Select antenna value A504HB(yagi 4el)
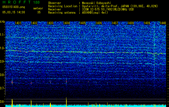The width and height of the screenshot is (169, 107). [x=95, y=13]
